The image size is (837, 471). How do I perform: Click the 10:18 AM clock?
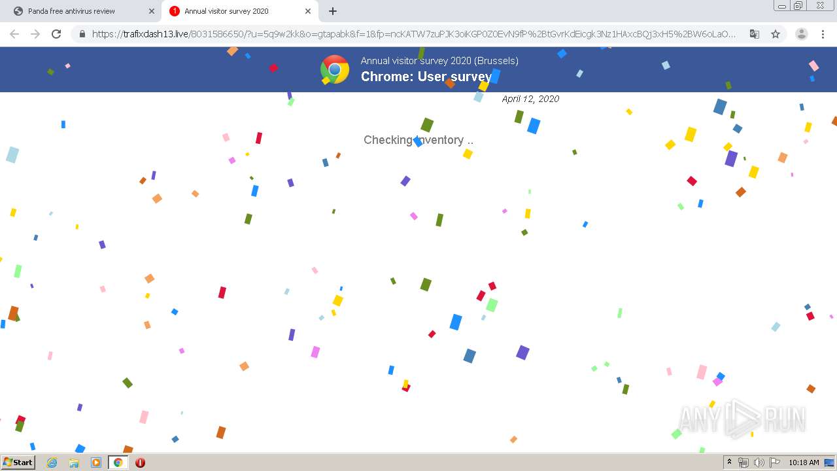pos(804,462)
